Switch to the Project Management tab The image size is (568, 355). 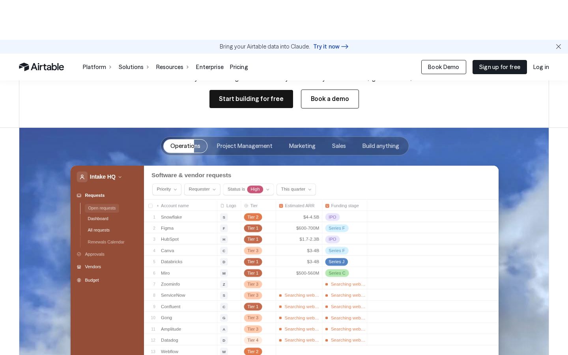click(x=245, y=146)
